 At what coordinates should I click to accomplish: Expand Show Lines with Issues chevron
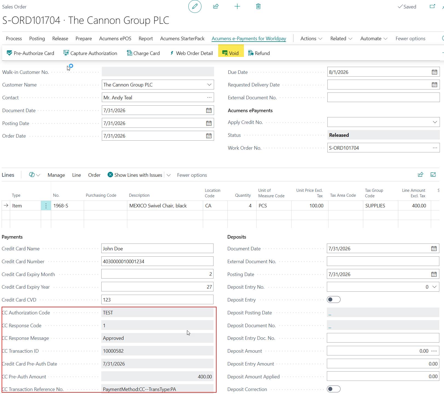169,175
